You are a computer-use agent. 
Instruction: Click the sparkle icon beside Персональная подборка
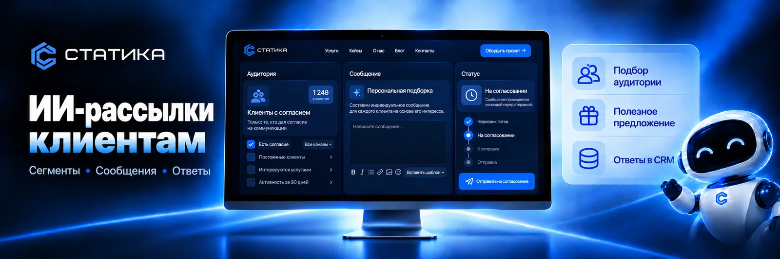click(x=357, y=92)
